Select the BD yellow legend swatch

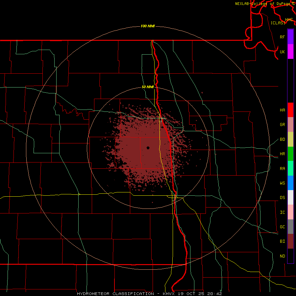pyautogui.click(x=290, y=139)
